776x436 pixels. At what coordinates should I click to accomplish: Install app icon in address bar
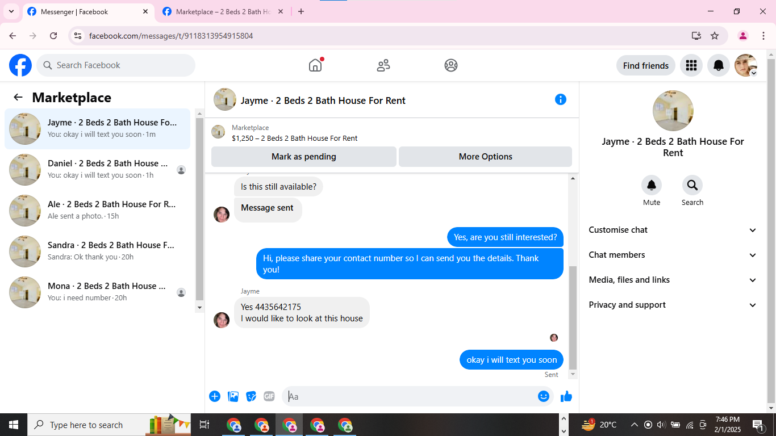(x=696, y=36)
